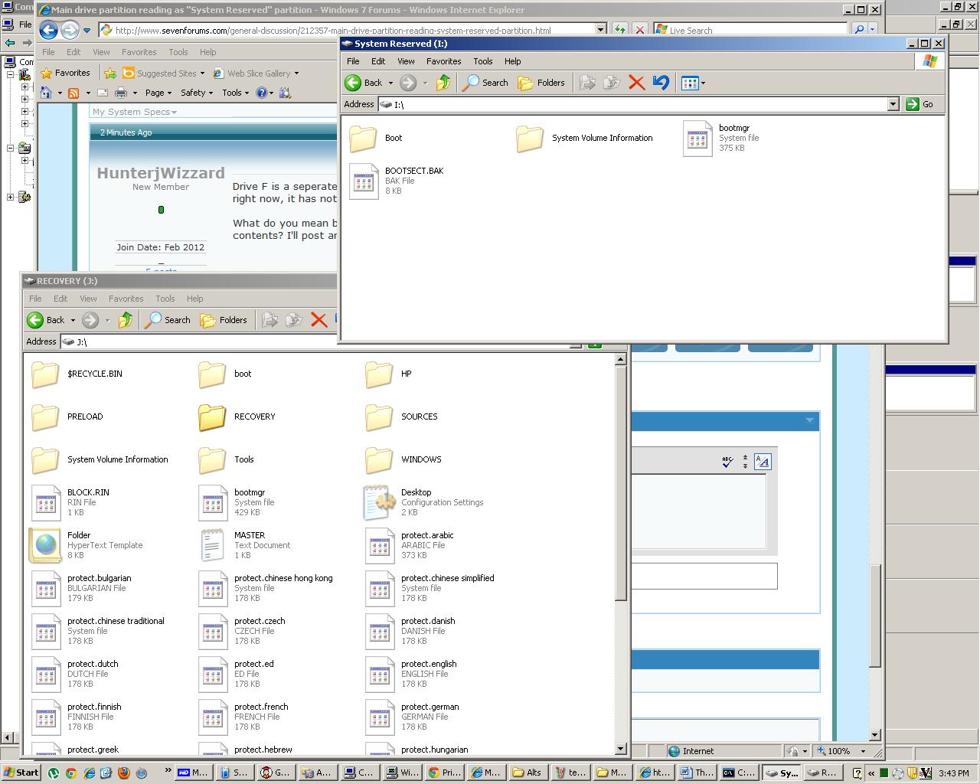Screen dimensions: 980x784
Task: Select the BOOTSECT.BAK file icon
Action: [364, 181]
